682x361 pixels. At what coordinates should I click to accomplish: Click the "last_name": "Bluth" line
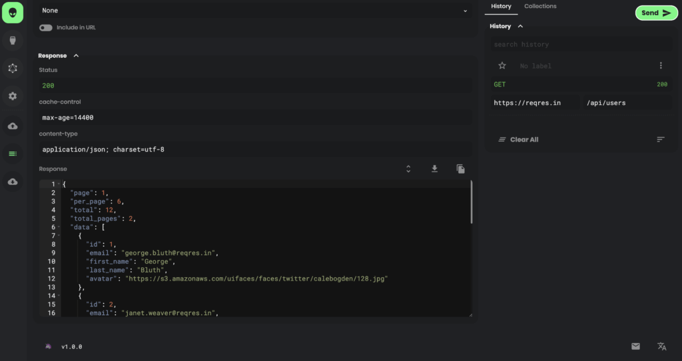pos(127,270)
